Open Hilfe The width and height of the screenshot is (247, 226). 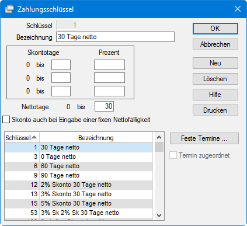click(215, 95)
